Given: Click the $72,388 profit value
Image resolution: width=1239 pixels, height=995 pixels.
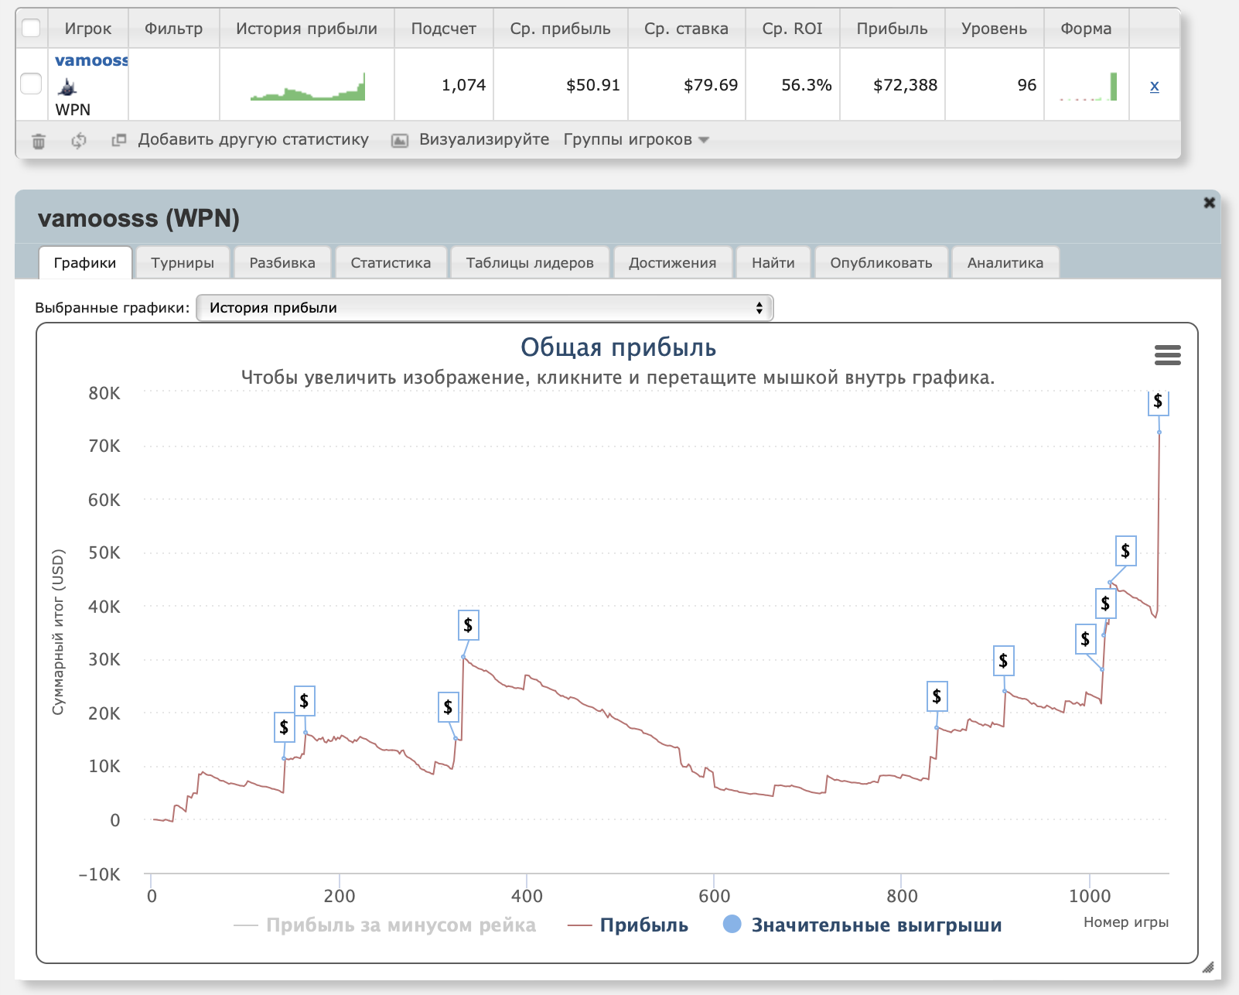Looking at the screenshot, I should pos(905,85).
